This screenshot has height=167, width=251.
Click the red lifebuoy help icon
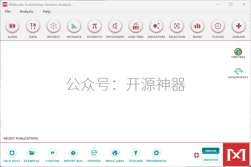tap(197, 155)
